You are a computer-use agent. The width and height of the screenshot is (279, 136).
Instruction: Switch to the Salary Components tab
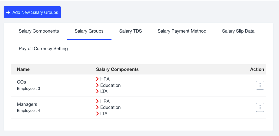tap(39, 31)
